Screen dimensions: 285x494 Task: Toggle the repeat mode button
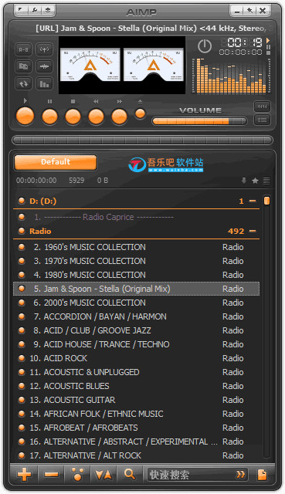pos(24,84)
